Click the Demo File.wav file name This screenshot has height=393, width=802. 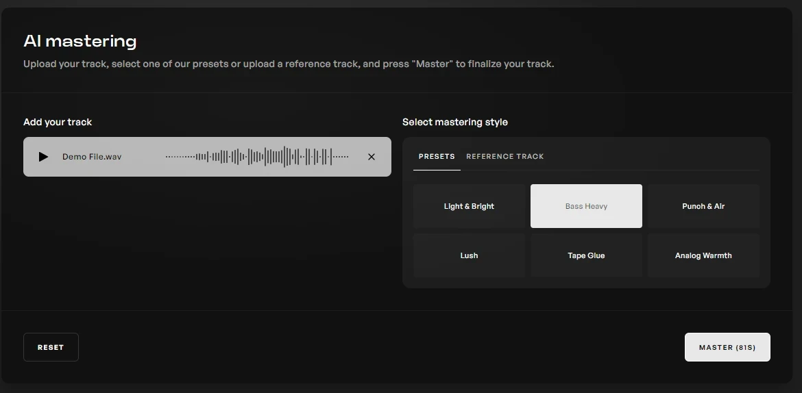(x=92, y=157)
